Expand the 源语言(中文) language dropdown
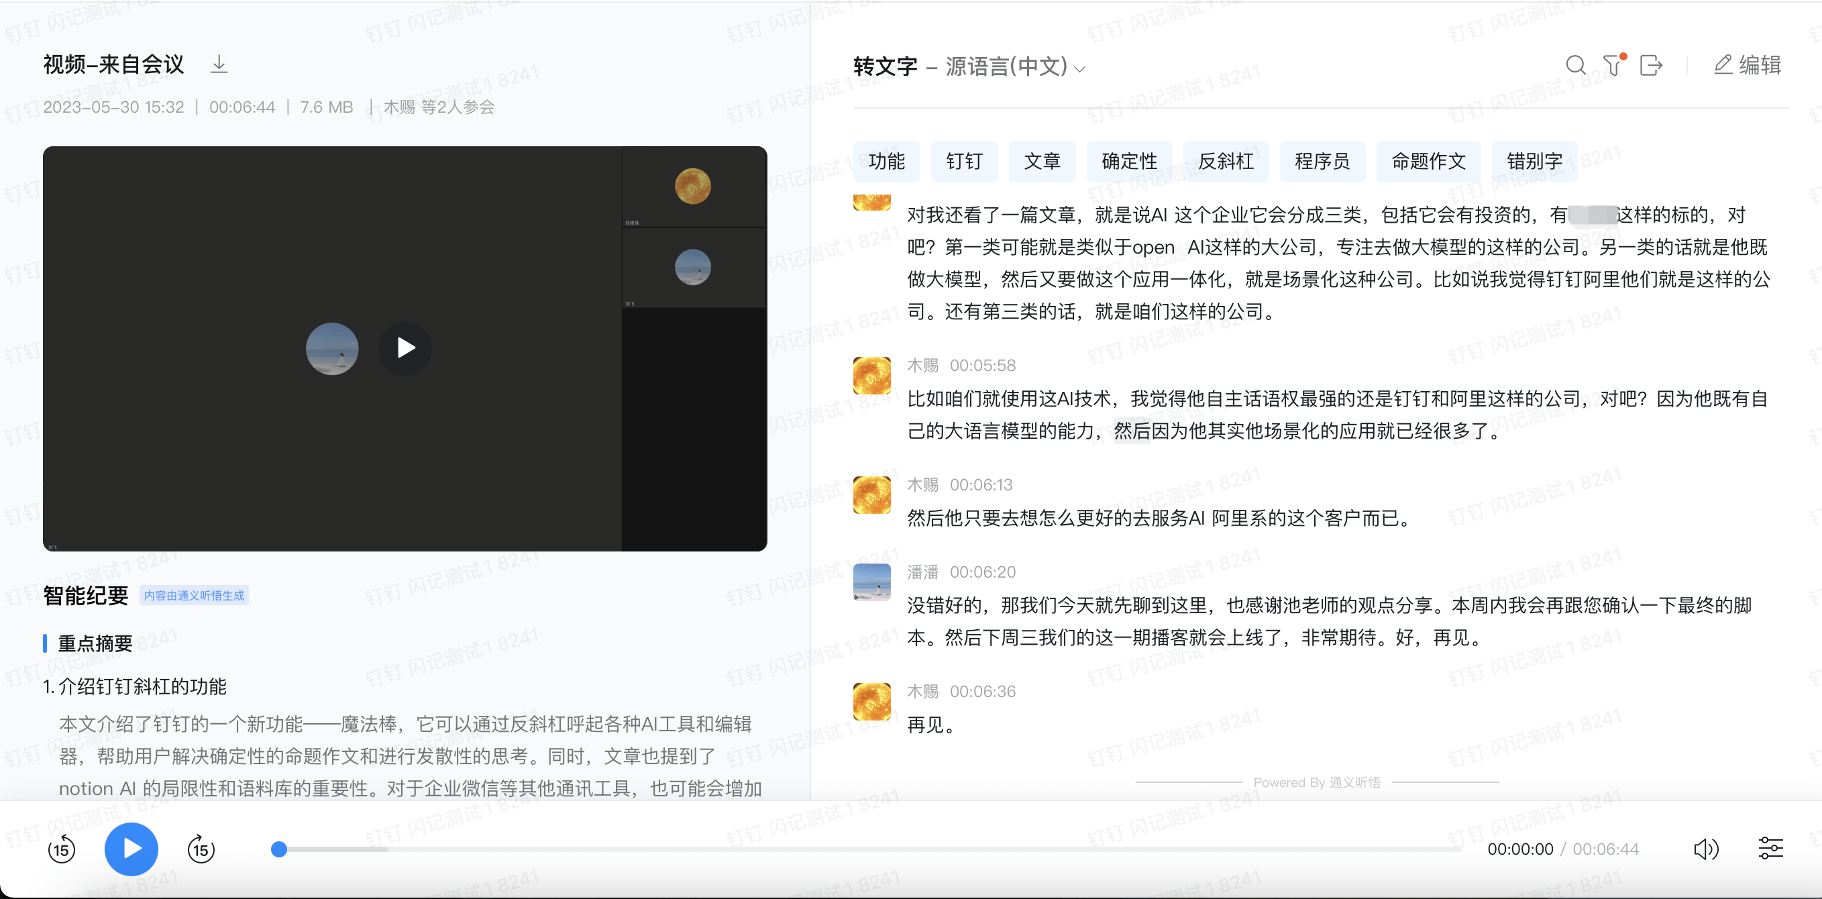This screenshot has height=899, width=1822. tap(1015, 66)
